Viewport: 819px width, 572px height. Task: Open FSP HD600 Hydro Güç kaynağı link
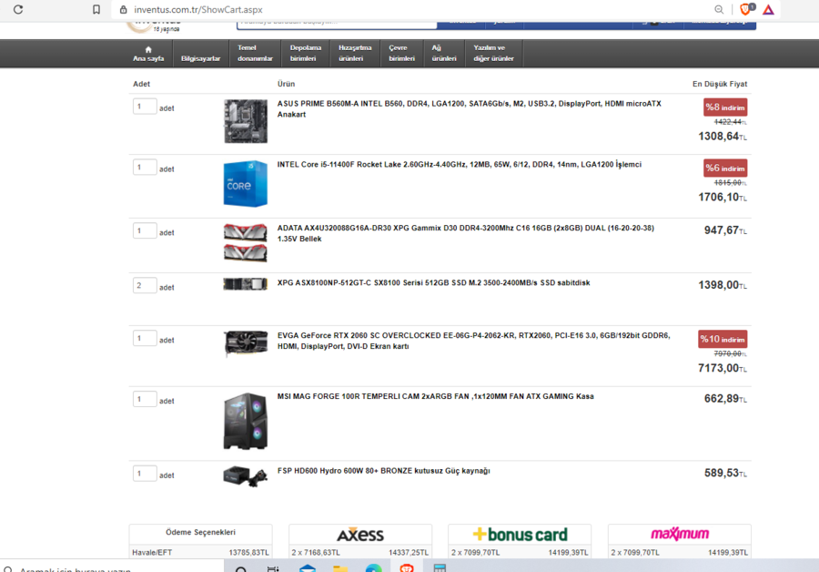pos(383,471)
